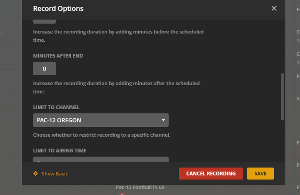Image resolution: width=300 pixels, height=195 pixels.
Task: Focus the Minutes After End field
Action: [44, 68]
